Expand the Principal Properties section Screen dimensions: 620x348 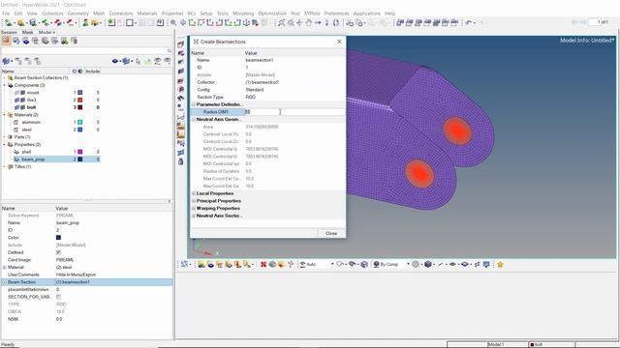click(194, 201)
